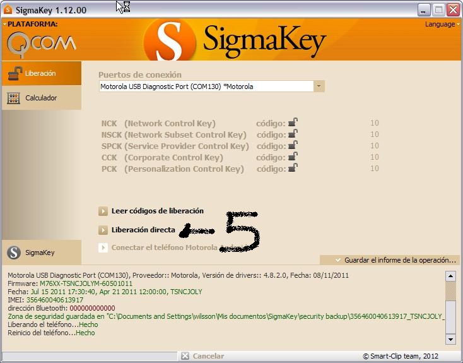The height and width of the screenshot is (363, 463).
Task: Click the CCK (Corporate Control Key) label
Action: coord(162,158)
